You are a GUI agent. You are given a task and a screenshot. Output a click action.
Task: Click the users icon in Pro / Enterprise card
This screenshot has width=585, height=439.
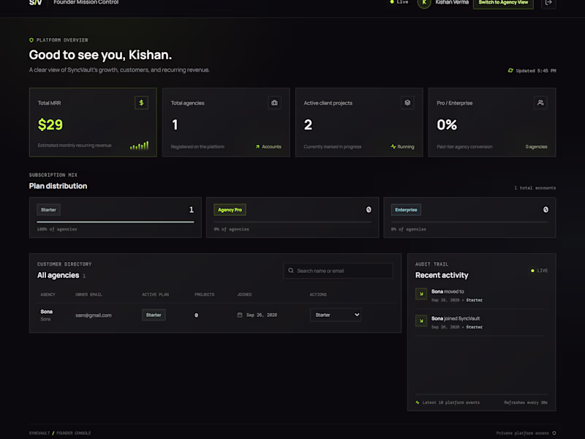click(540, 102)
